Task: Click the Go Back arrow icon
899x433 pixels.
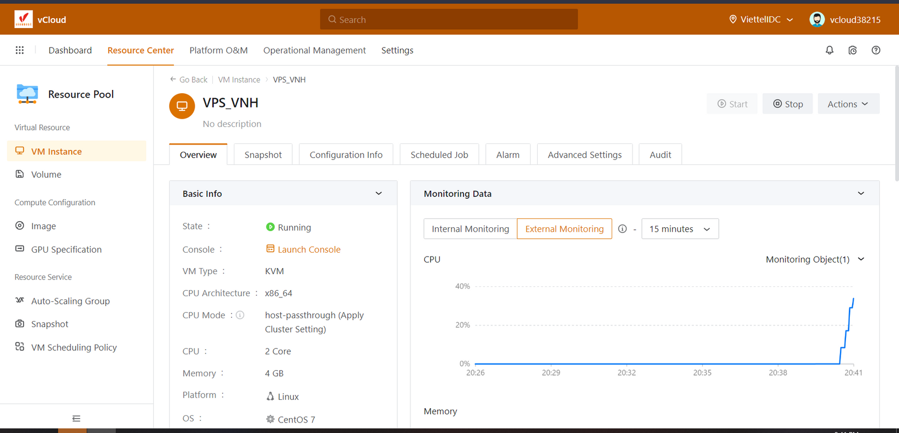Action: [x=173, y=79]
